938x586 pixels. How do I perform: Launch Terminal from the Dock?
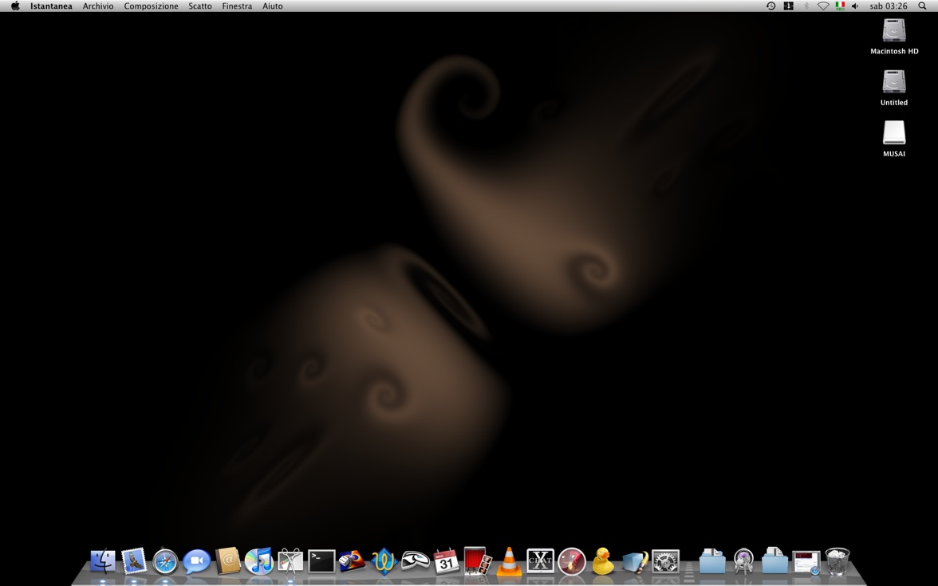[322, 561]
